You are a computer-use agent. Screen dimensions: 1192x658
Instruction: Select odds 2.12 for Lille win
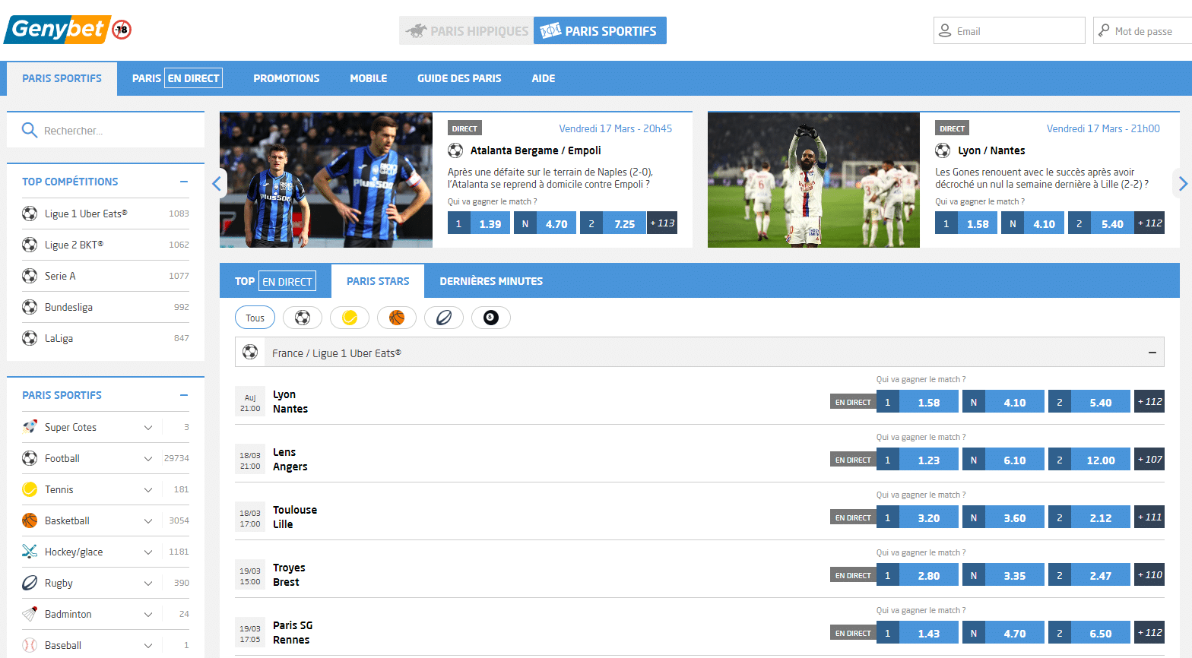coord(1089,518)
